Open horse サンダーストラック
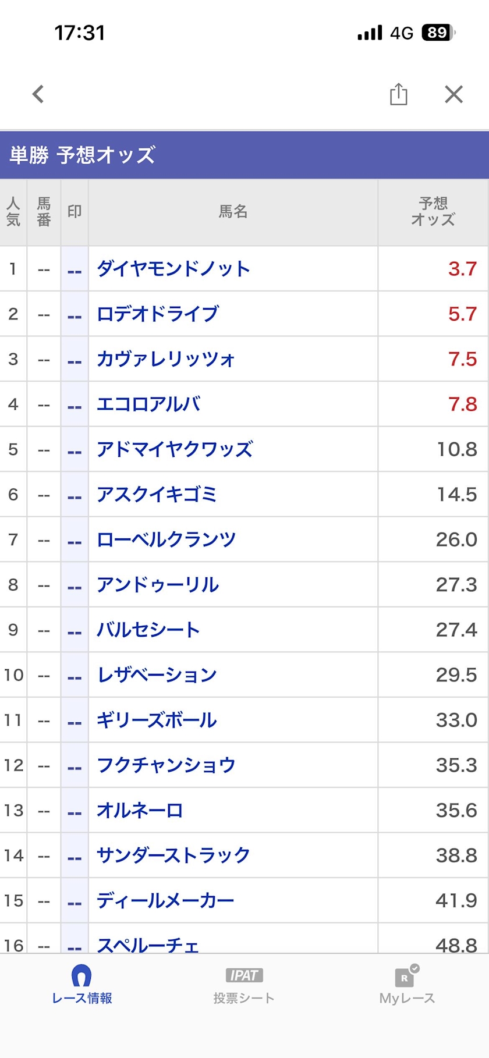This screenshot has width=489, height=1058. [x=173, y=855]
